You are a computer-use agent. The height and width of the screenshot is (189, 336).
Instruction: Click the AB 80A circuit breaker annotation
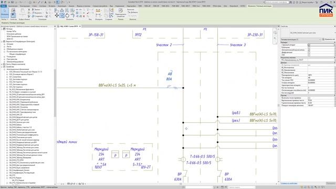point(170,76)
